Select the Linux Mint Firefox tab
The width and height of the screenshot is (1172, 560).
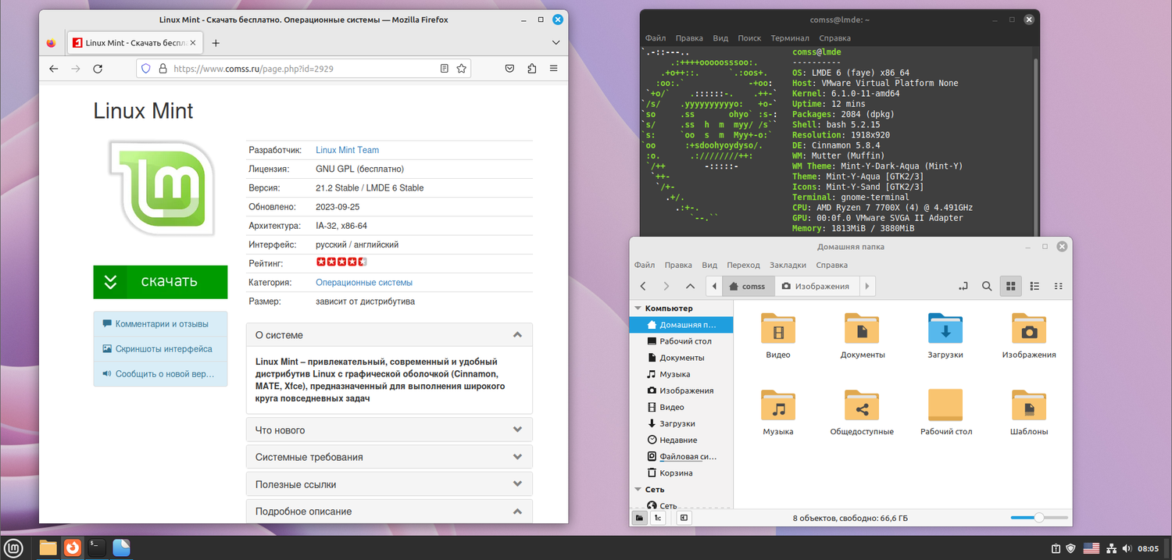(135, 43)
